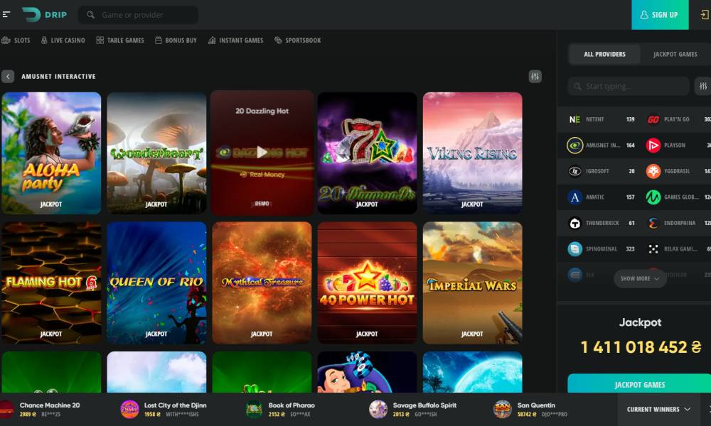Select the Play'n GO provider logo
This screenshot has width=711, height=426.
point(653,119)
